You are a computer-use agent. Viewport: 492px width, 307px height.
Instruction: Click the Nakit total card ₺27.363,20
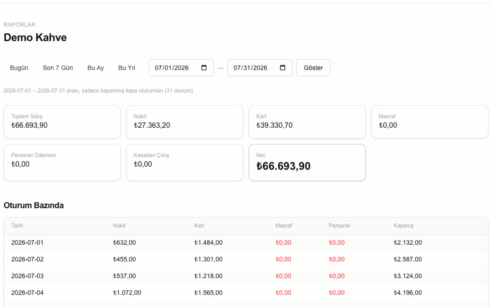[x=184, y=122]
